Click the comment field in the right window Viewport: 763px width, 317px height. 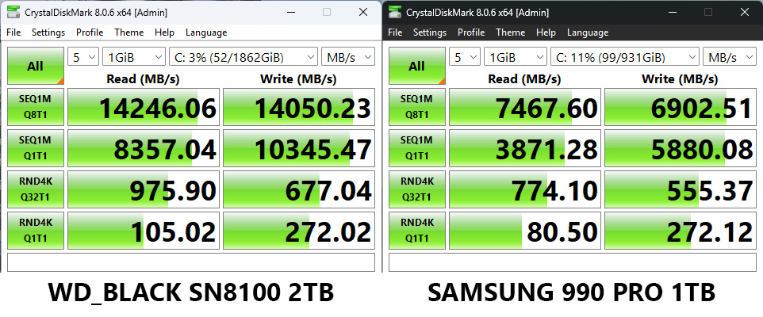coord(573,262)
